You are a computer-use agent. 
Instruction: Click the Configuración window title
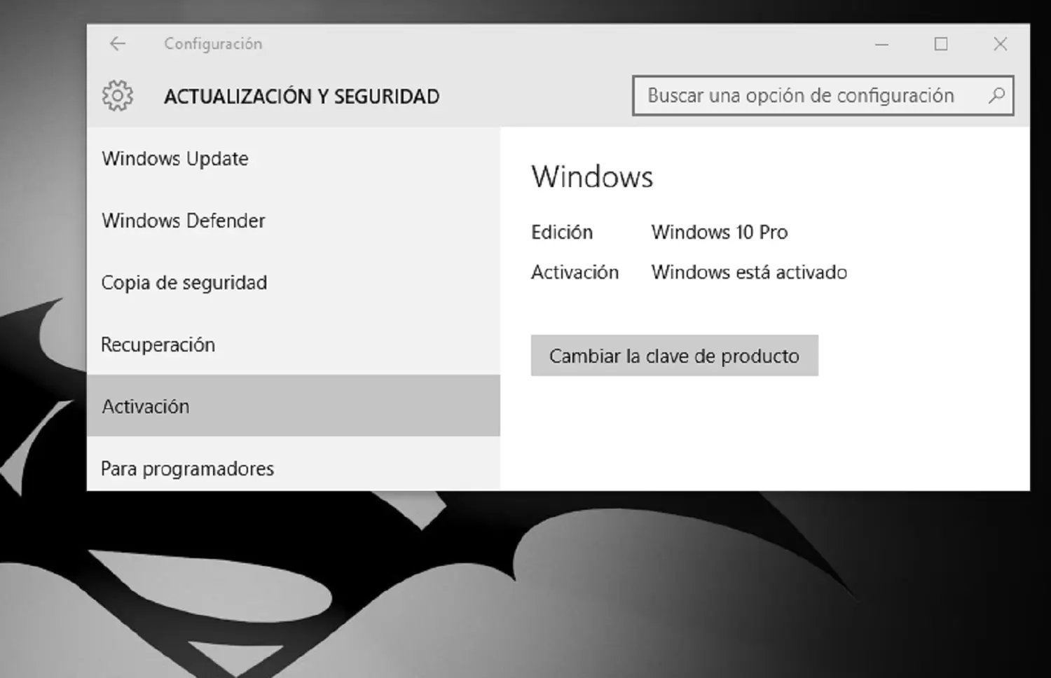[x=213, y=43]
